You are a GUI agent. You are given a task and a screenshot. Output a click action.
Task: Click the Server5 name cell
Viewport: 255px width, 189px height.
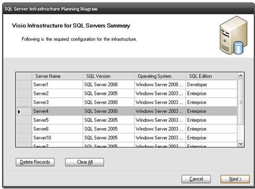[x=57, y=120]
